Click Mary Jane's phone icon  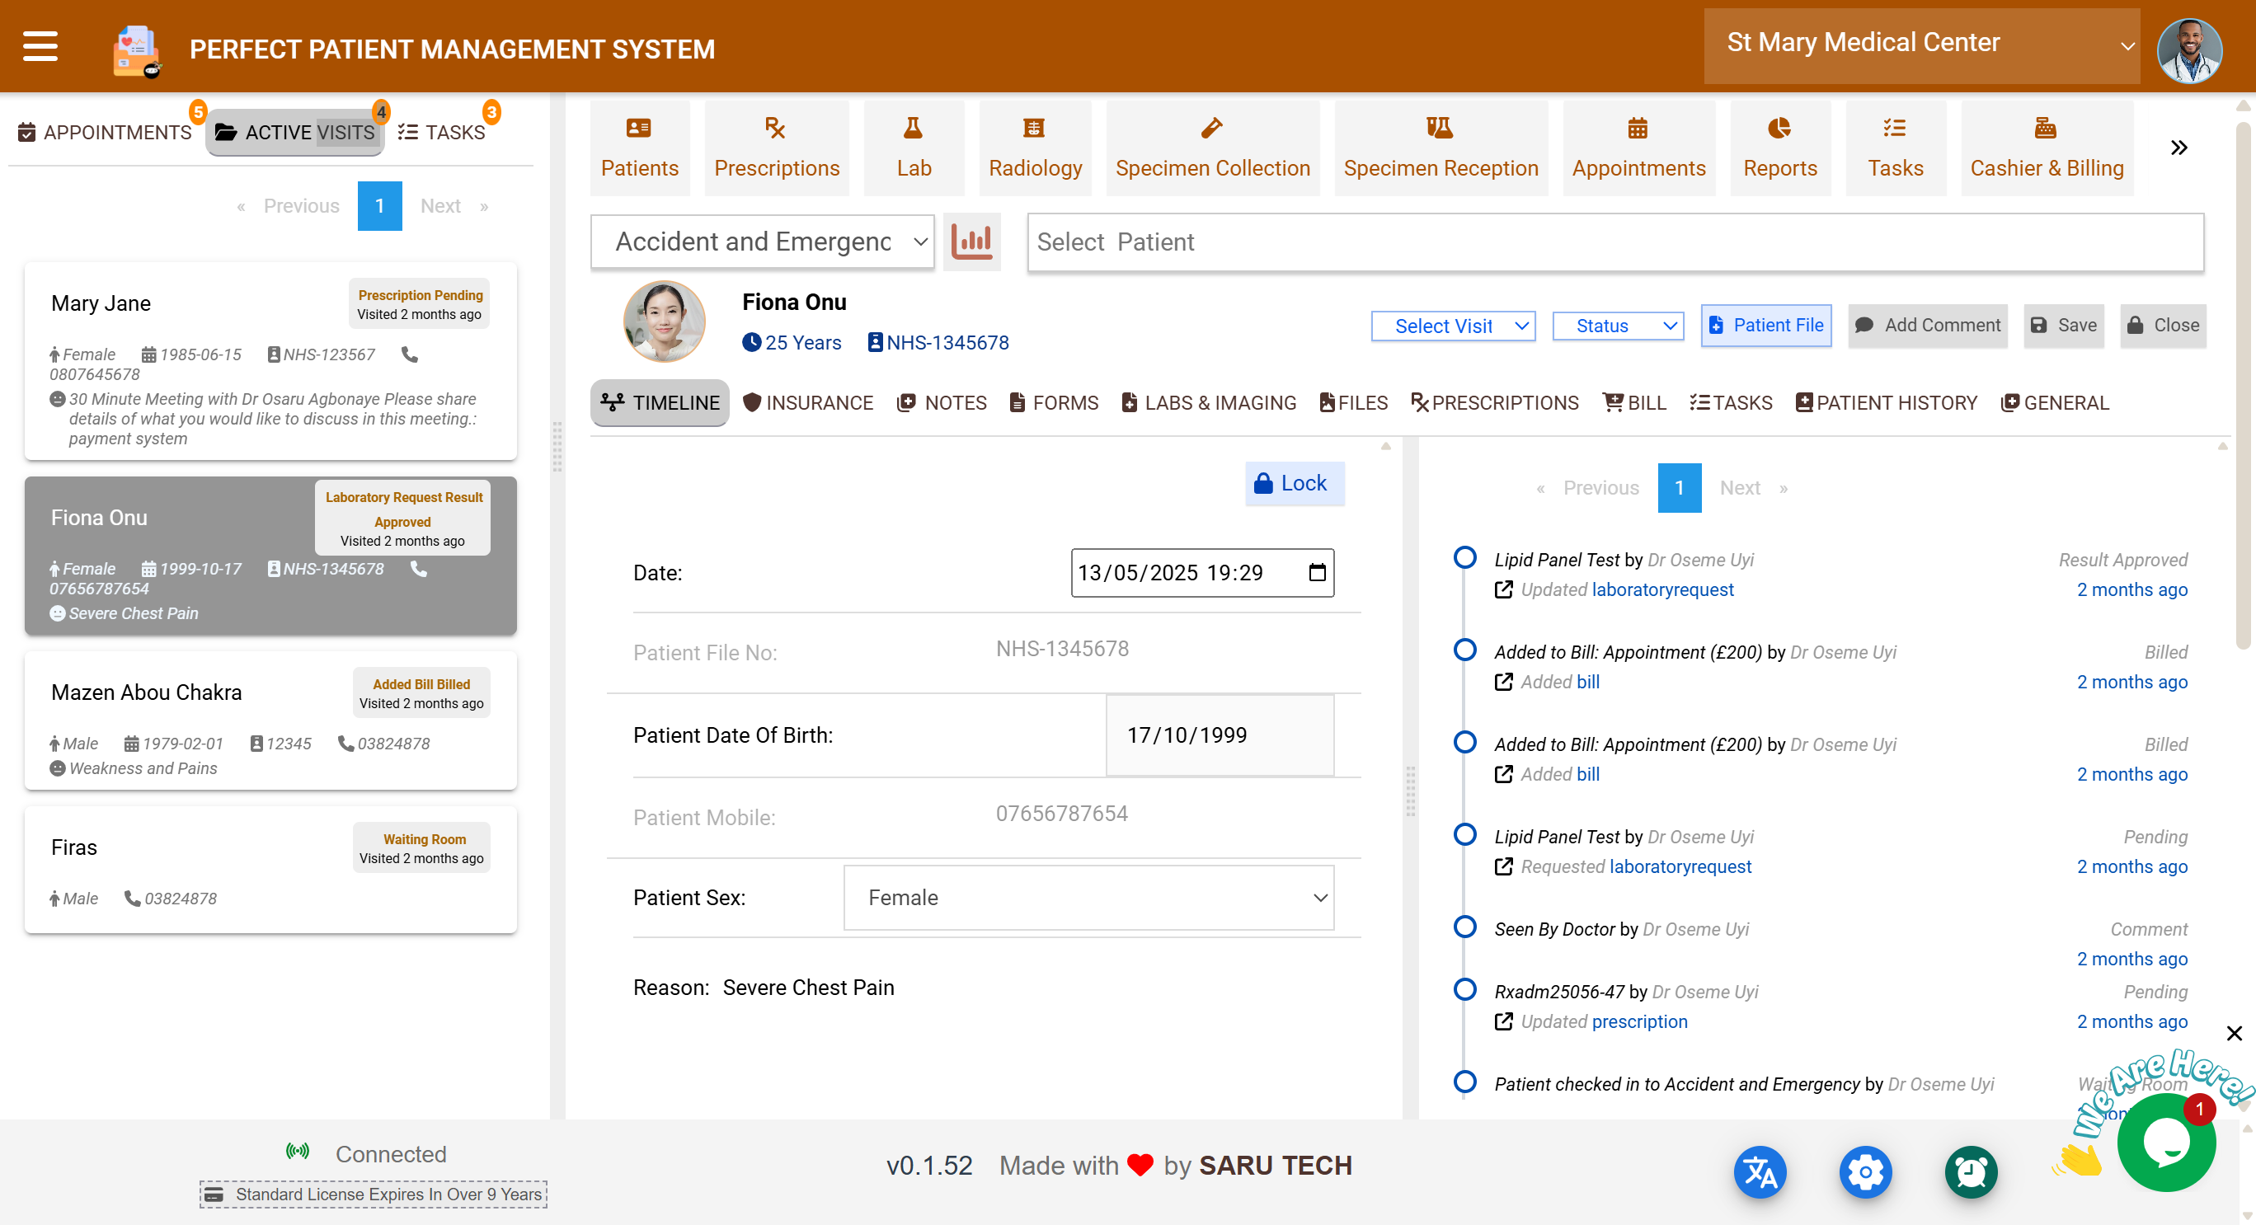coord(409,354)
